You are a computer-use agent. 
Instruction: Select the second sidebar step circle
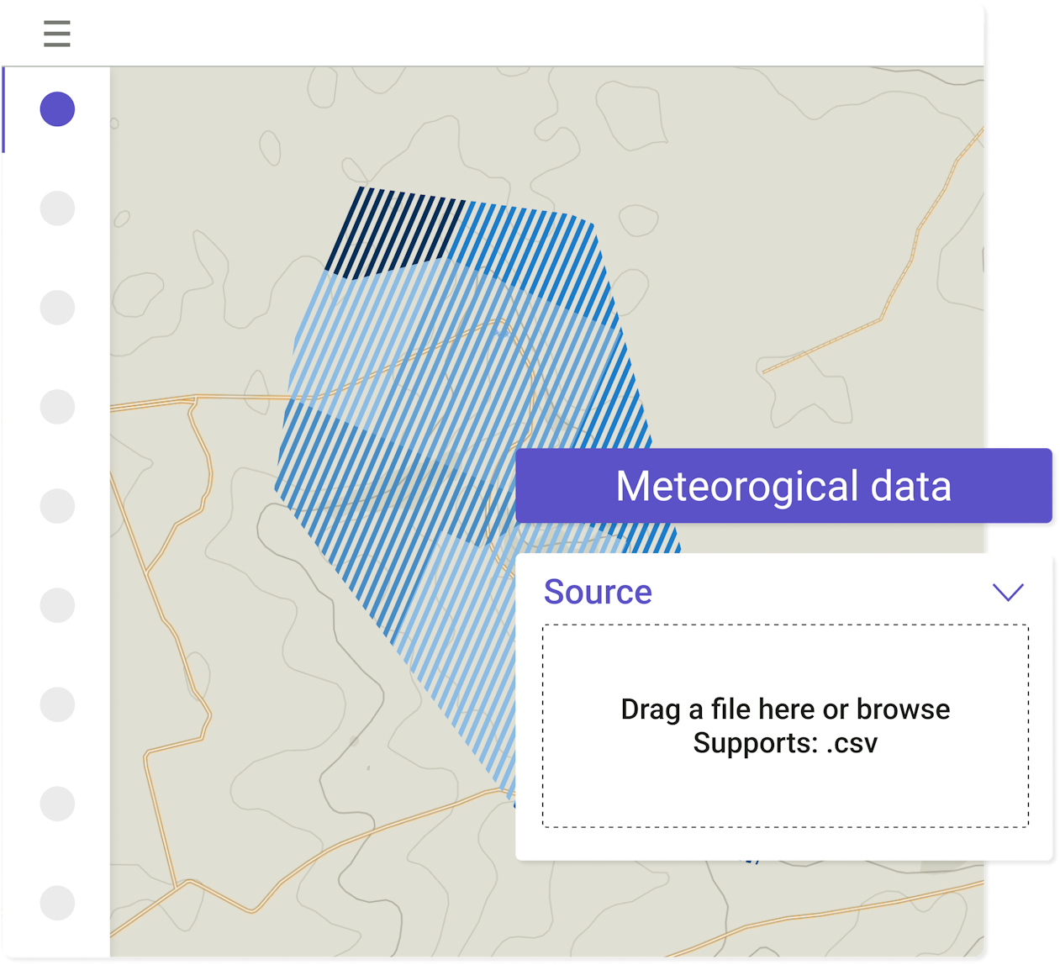tap(57, 208)
